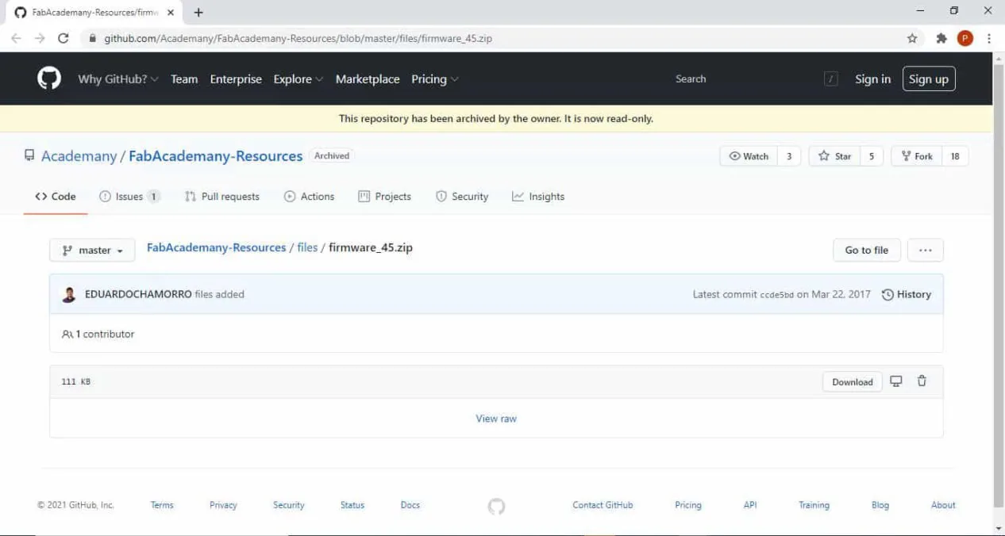
Task: Switch to the Insights tab
Action: click(538, 197)
